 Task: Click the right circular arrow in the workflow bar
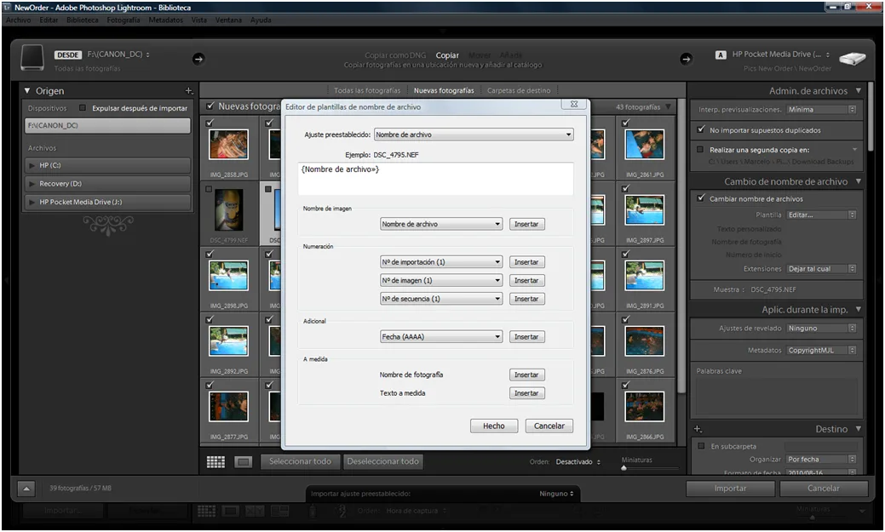click(x=687, y=60)
